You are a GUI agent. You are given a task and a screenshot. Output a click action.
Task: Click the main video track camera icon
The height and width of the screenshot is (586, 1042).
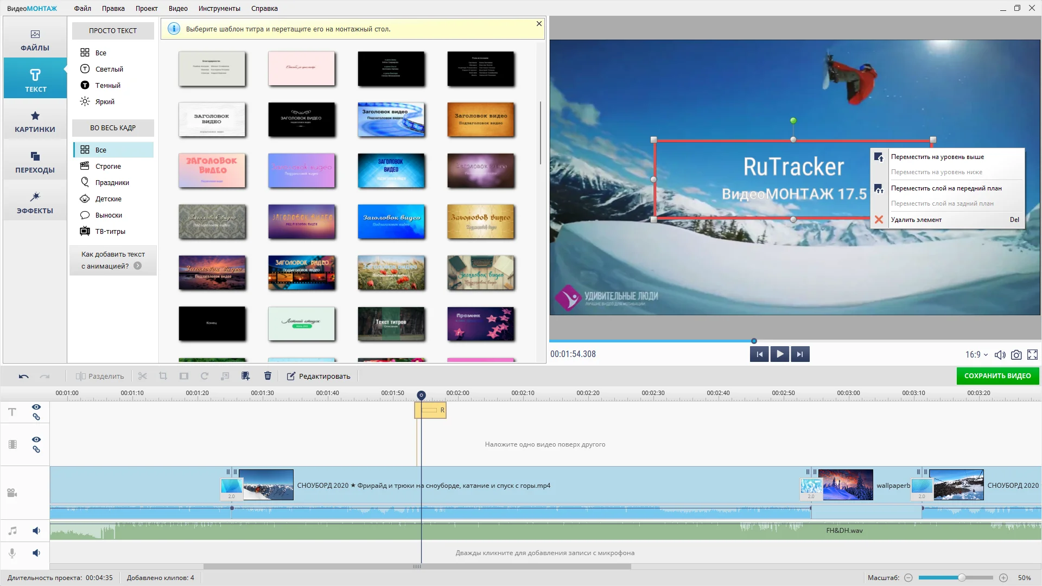coord(12,493)
